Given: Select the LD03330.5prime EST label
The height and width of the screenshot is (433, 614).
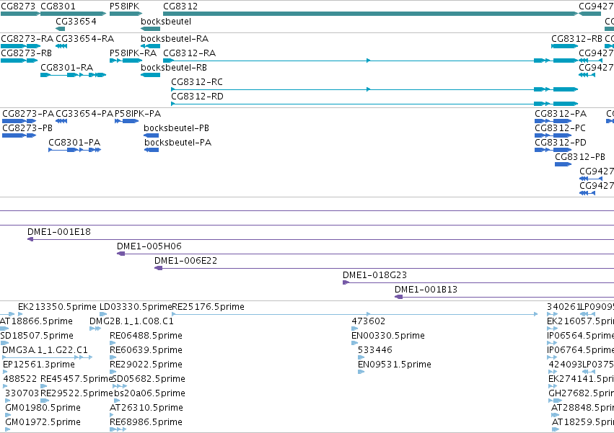Looking at the screenshot, I should [136, 307].
